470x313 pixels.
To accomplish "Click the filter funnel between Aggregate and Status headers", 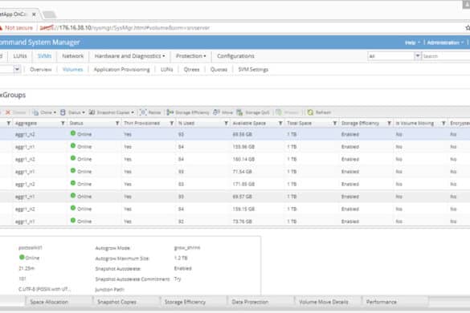I will (63, 123).
